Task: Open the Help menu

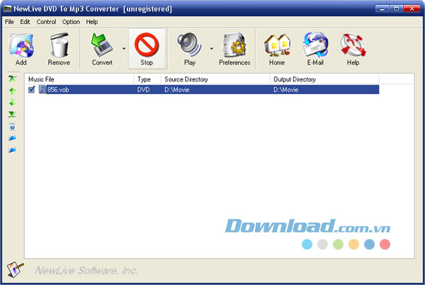Action: [x=92, y=22]
